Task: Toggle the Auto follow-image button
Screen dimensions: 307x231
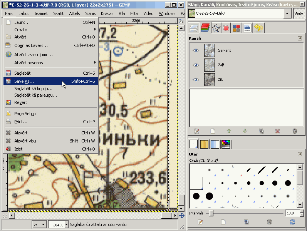Action: tap(299, 13)
